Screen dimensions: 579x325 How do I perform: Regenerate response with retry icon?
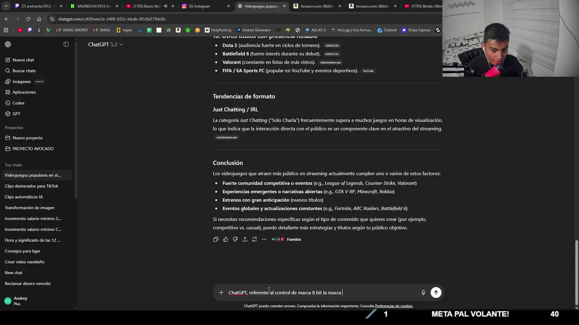tap(254, 239)
